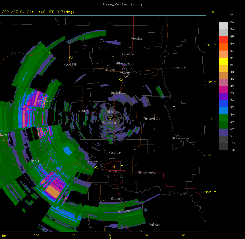Click the yellow V marker northwest of RockyMH
Viewport: 245px width, 239px height.
coord(50,52)
